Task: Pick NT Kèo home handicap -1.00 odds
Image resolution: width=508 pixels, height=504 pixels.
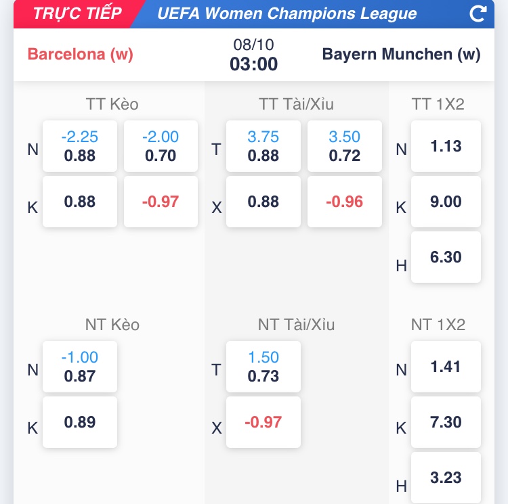Action: pyautogui.click(x=80, y=367)
